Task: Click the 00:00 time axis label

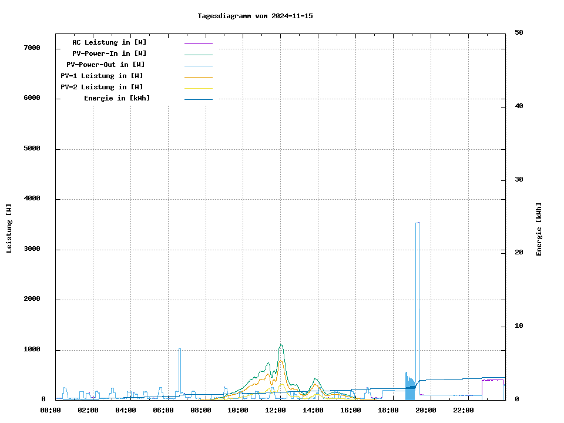Action: coord(51,410)
